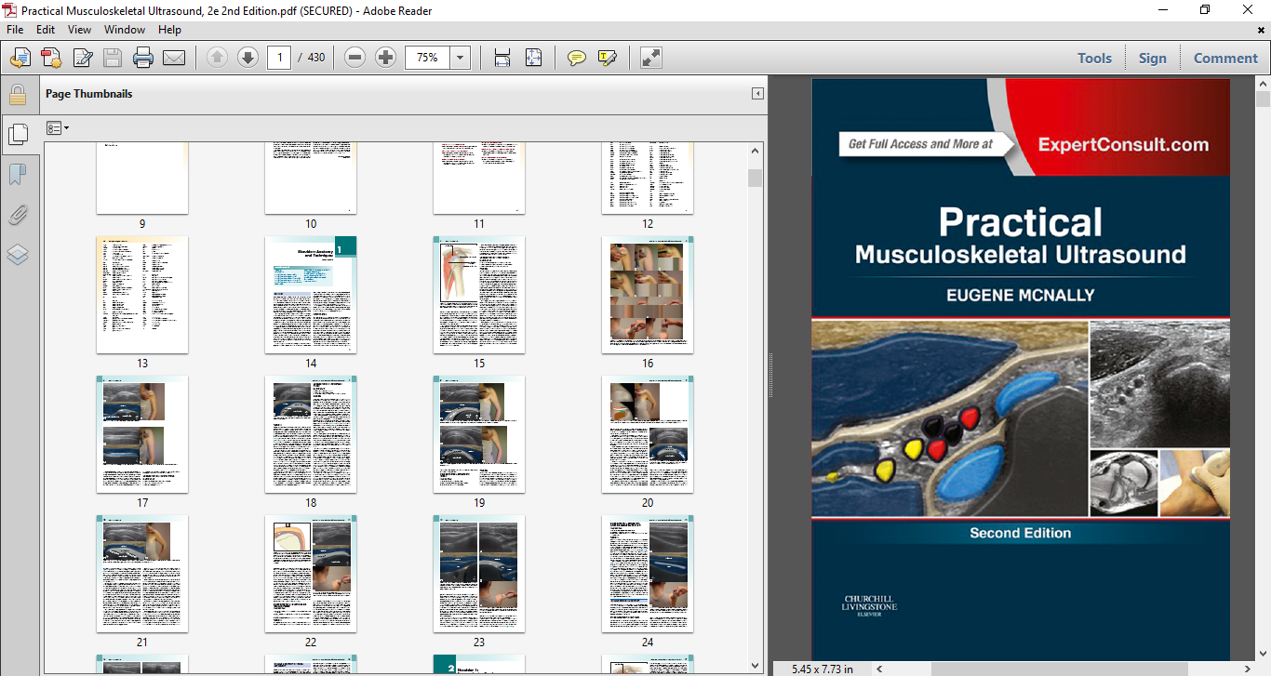Click the Sign or edit document icon
Screen dimensions: 1271x676
[x=82, y=58]
